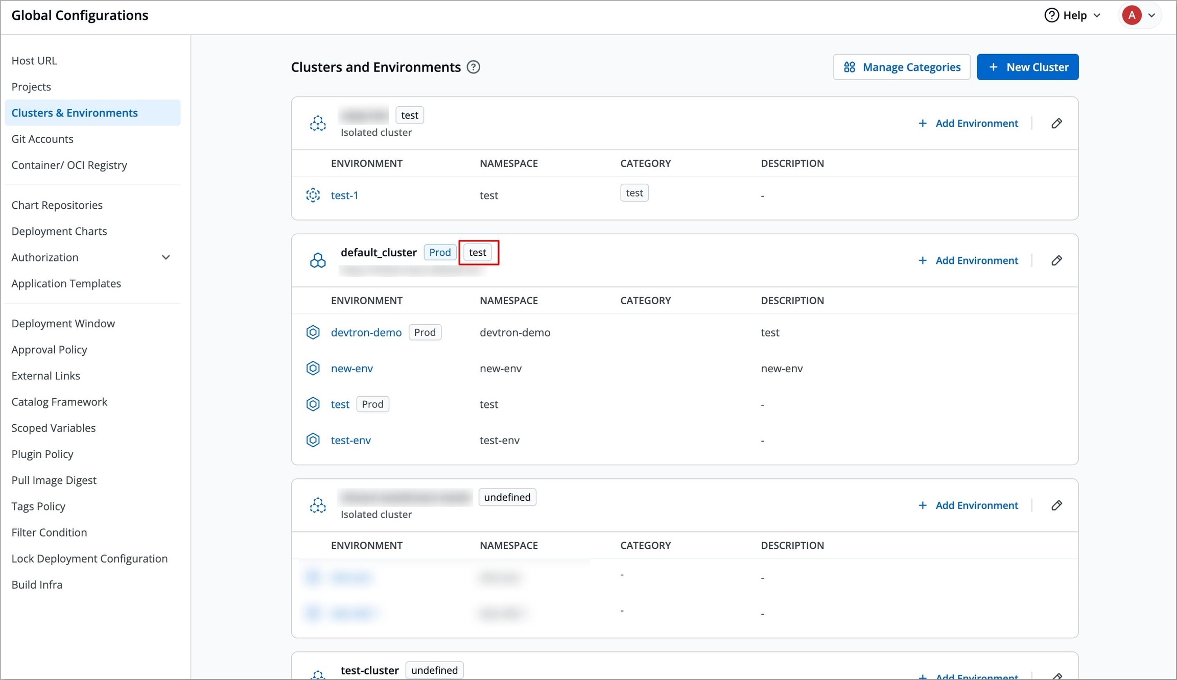This screenshot has width=1177, height=680.
Task: Click edit pencil icon for default_cluster
Action: [x=1056, y=260]
